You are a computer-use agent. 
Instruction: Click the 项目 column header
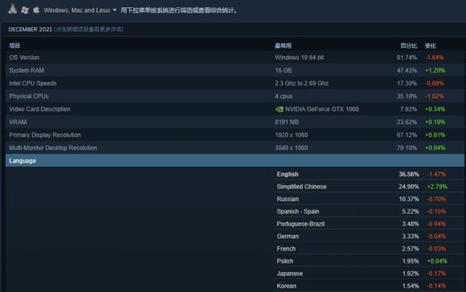[x=15, y=45]
